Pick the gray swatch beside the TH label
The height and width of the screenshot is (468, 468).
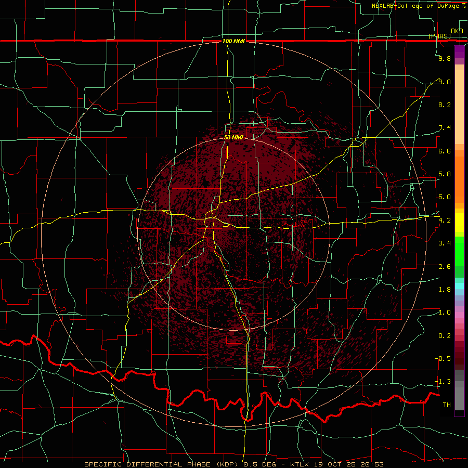[x=459, y=400]
